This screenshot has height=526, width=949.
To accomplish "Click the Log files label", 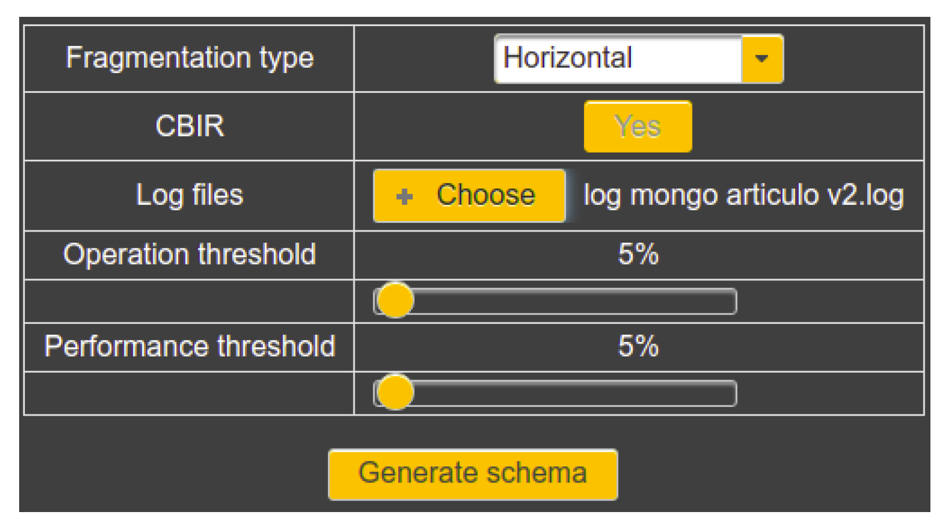I will point(190,195).
